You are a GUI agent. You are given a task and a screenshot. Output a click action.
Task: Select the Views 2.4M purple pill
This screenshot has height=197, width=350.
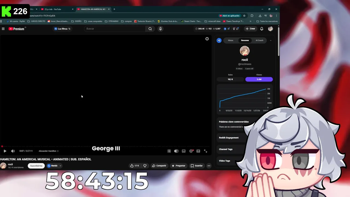pos(259,79)
